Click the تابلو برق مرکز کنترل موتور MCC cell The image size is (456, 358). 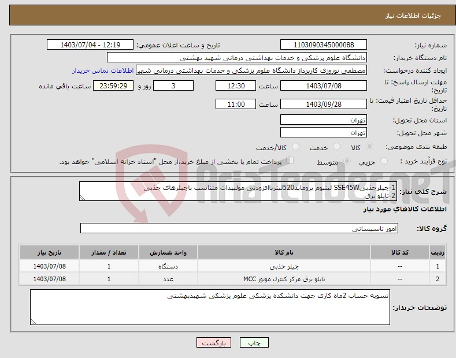[284, 279]
